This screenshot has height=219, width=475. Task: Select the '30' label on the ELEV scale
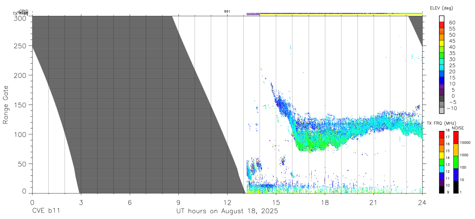click(452, 59)
